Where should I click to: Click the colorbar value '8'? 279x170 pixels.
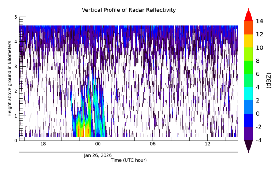(x=258, y=61)
